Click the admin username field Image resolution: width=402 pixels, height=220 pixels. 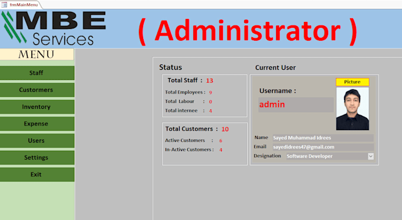coord(296,105)
